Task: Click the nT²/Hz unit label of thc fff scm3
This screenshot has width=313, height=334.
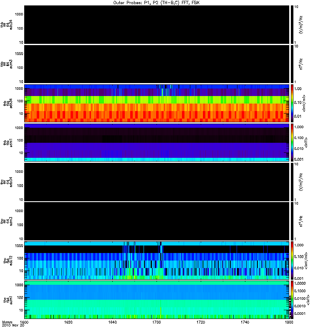Action: tap(300, 221)
